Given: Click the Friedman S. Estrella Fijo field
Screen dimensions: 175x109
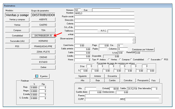Looking at the screenshot, I should click(x=43, y=98).
